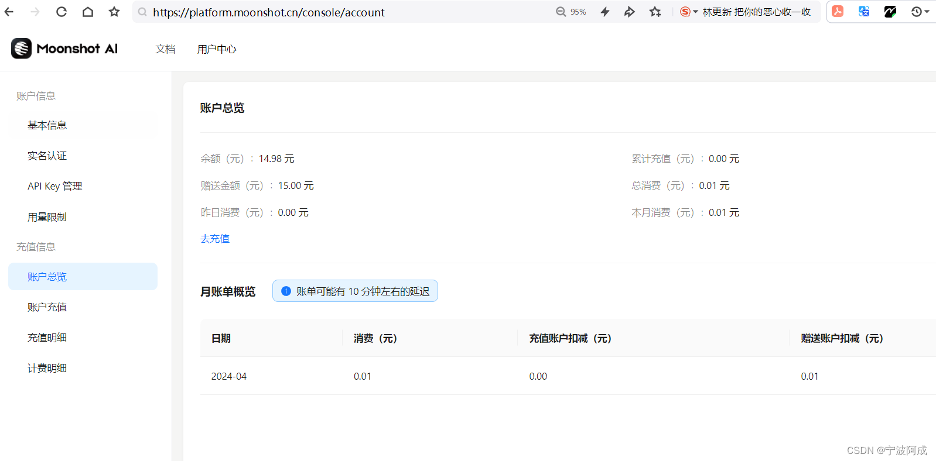This screenshot has width=936, height=461.
Task: Click the info icon in the bill delay notice
Action: pyautogui.click(x=286, y=291)
